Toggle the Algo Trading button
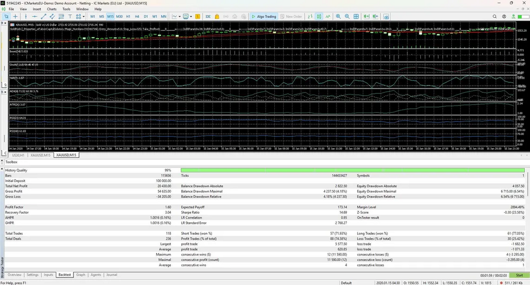 click(264, 16)
